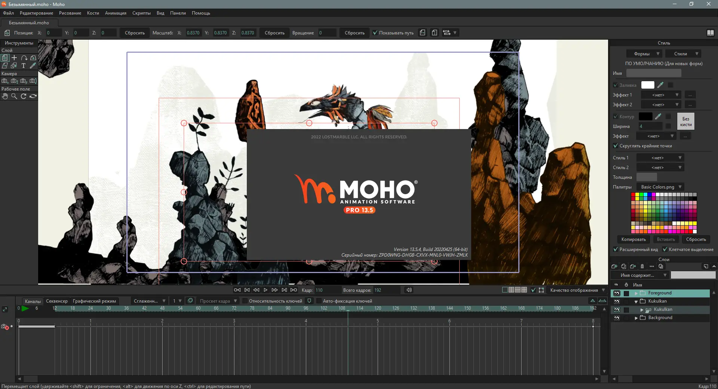This screenshot has height=389, width=718.
Task: Click Сбросить next to position fields
Action: (135, 33)
